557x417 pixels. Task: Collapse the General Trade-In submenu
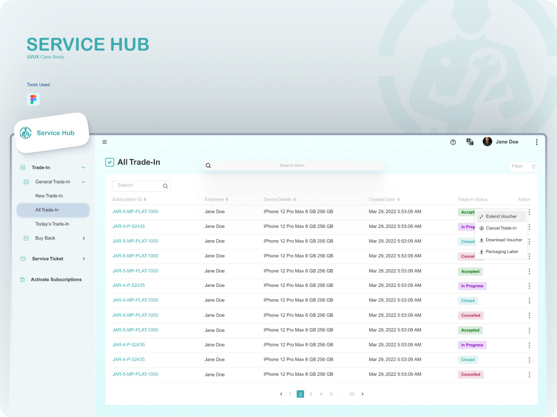(84, 182)
